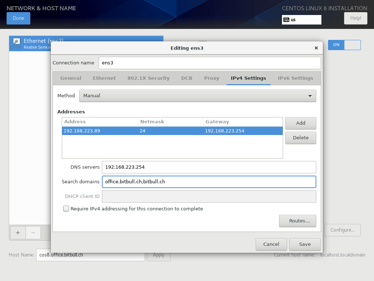Click Cancel in the editing dialog
The width and height of the screenshot is (374, 281).
271,244
